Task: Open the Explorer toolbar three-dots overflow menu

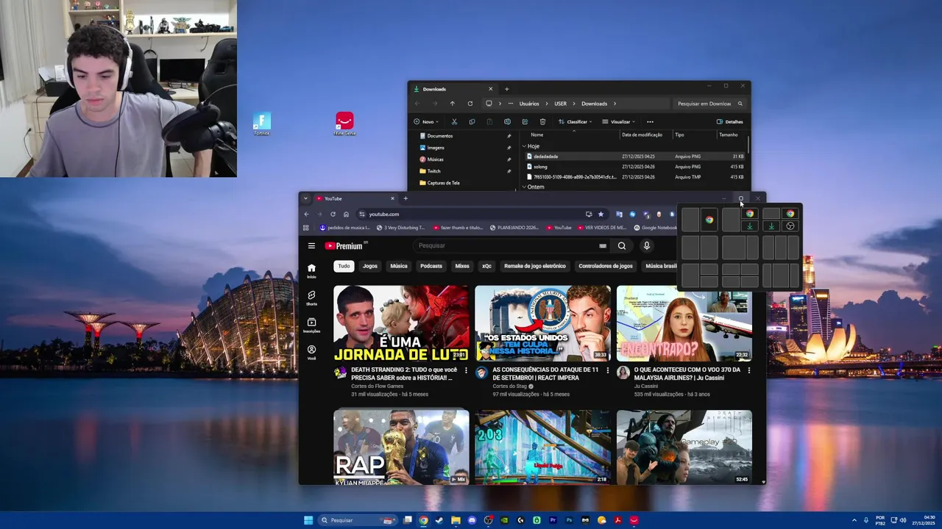Action: pyautogui.click(x=650, y=122)
